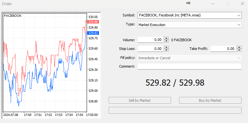The image size is (248, 123).
Task: Expand the Market Execution Type dropdown
Action: pos(189,25)
